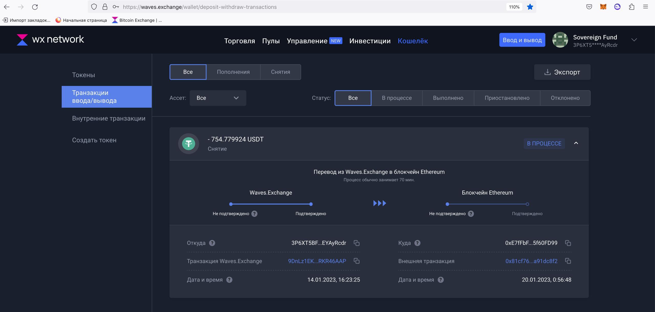Open the Торговля menu item

(x=239, y=41)
